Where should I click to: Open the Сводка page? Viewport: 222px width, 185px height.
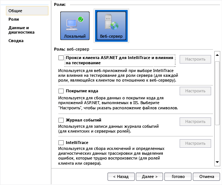[16, 41]
